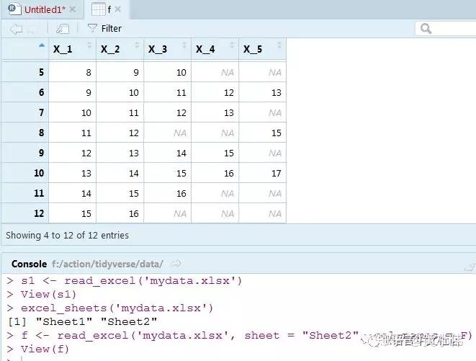Image resolution: width=476 pixels, height=361 pixels.
Task: Click value 8 in row 5
Action: click(89, 72)
